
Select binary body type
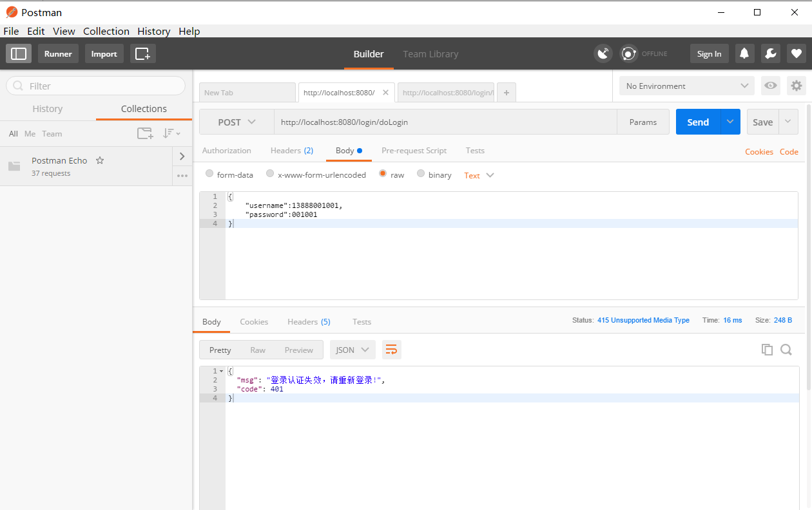421,174
